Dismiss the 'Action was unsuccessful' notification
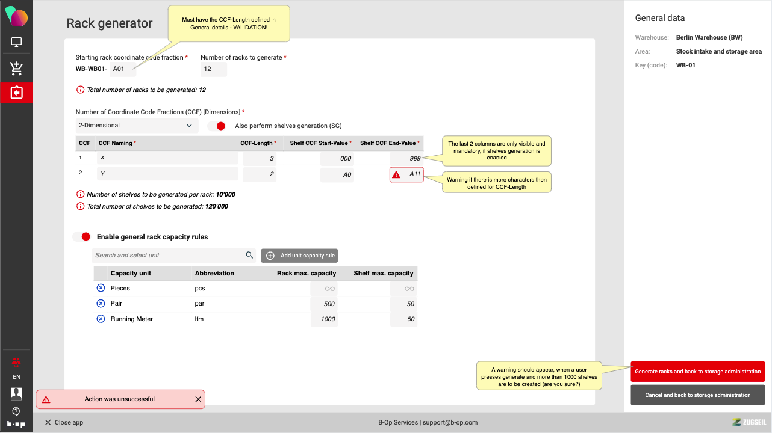 [x=198, y=399]
